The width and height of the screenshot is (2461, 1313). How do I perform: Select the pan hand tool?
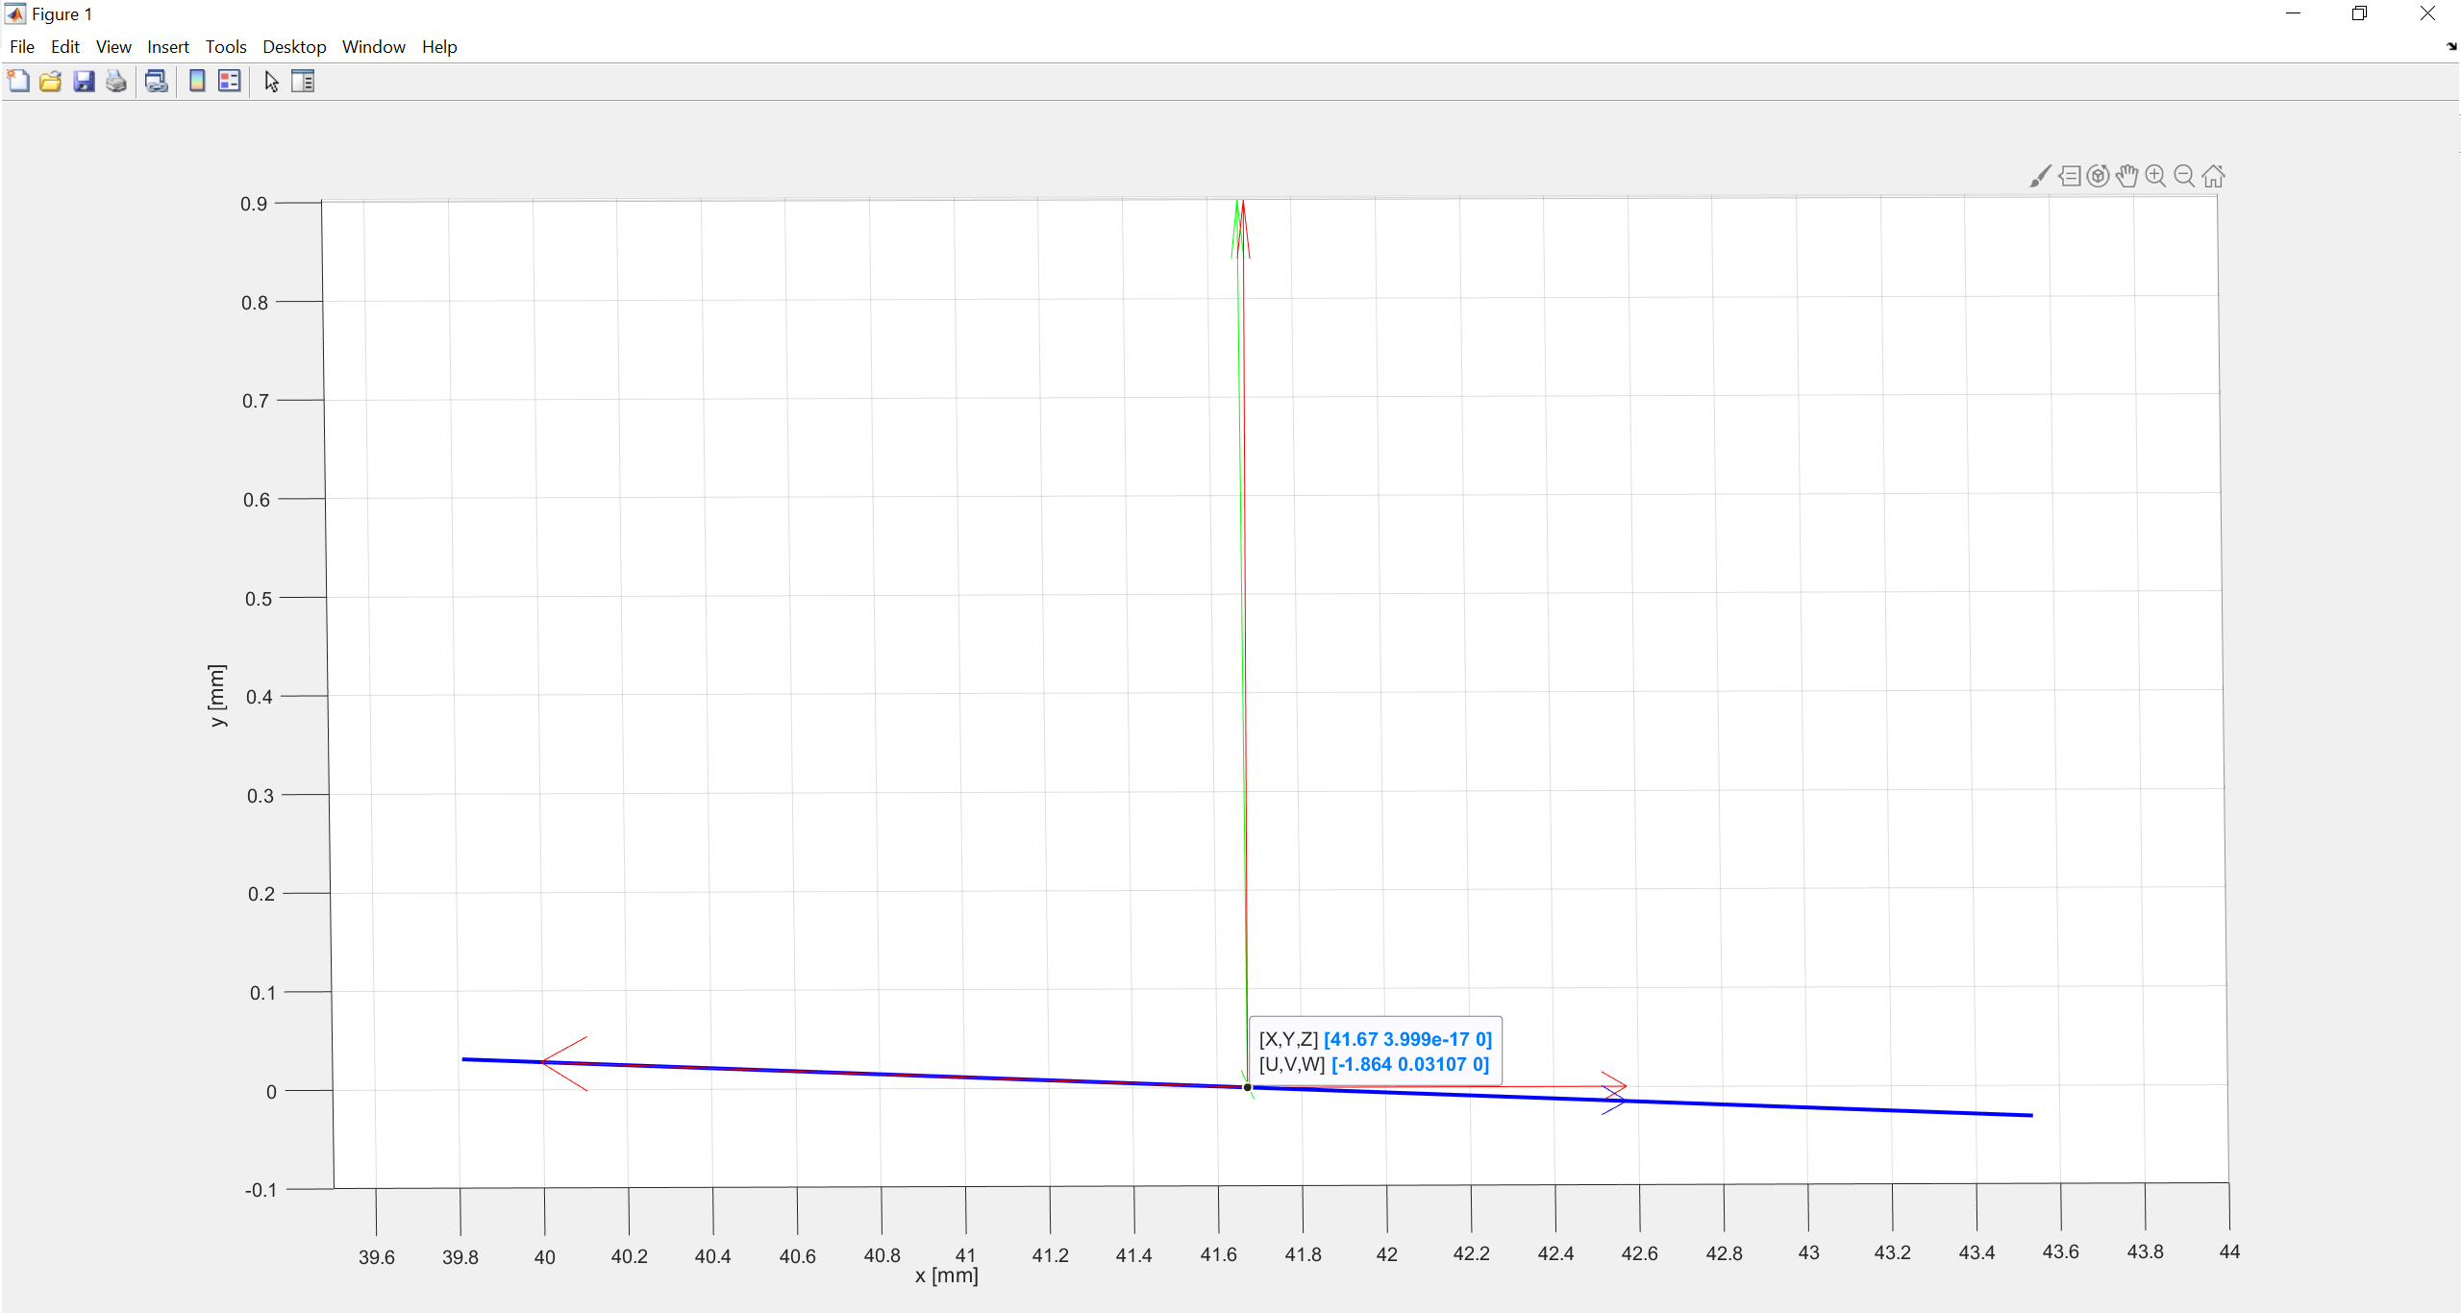[x=2126, y=176]
